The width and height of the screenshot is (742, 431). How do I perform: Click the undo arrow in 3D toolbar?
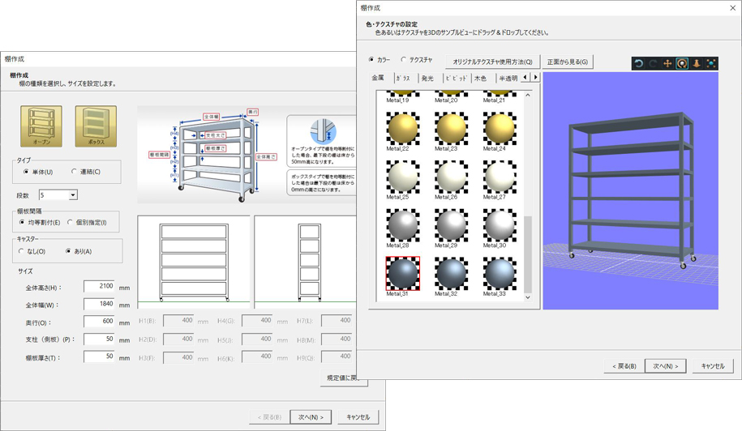[639, 63]
